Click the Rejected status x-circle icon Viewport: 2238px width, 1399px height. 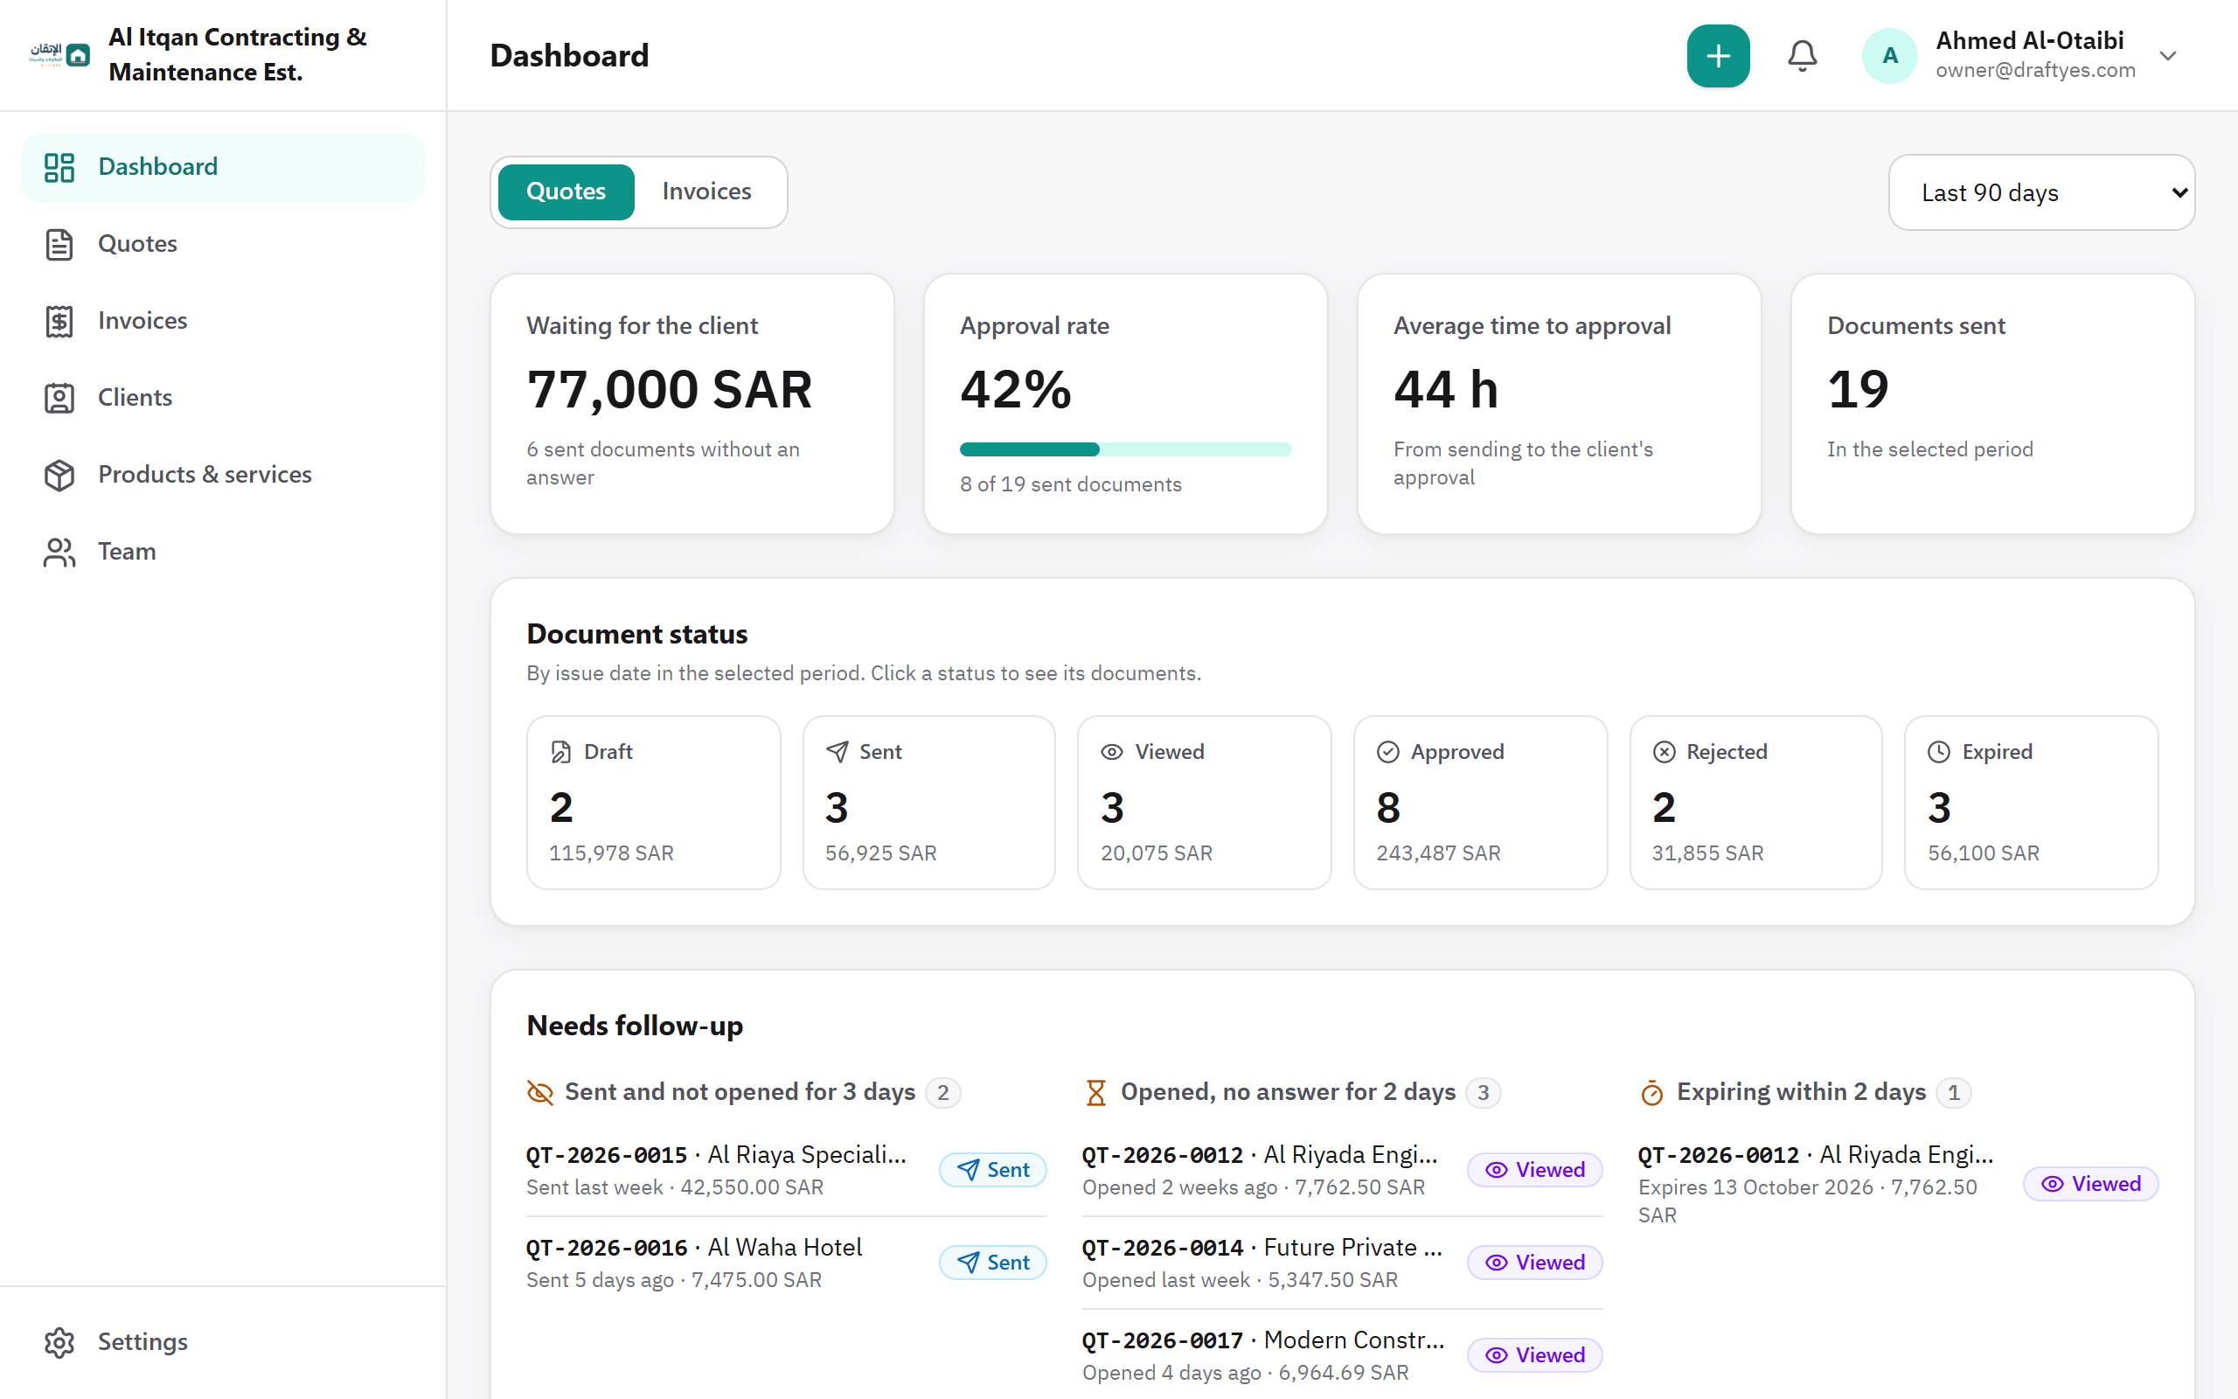click(1664, 751)
